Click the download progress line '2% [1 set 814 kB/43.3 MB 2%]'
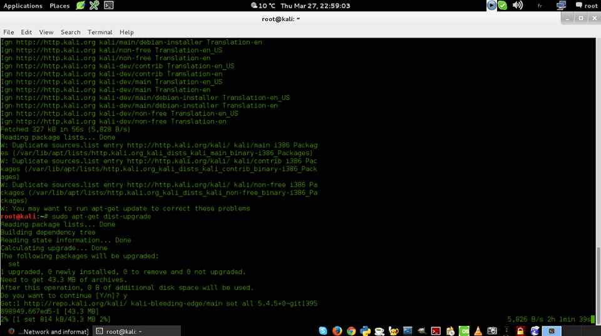This screenshot has width=601, height=336. 56,319
